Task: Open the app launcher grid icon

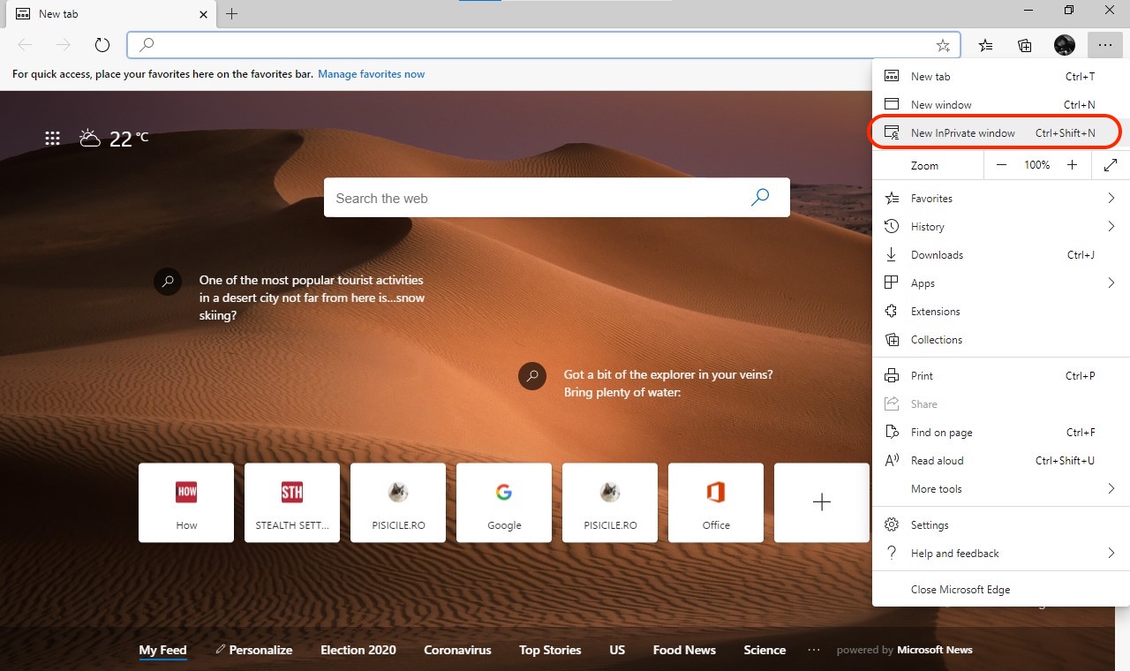Action: pos(52,138)
